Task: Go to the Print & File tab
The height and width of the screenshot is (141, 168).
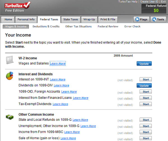Action: 108,19
